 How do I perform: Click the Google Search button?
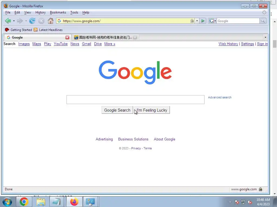tap(117, 110)
